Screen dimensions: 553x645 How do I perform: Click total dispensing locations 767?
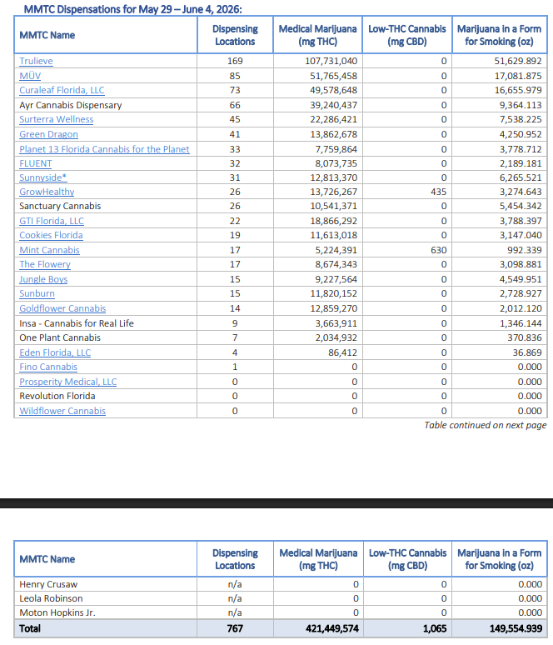235,628
